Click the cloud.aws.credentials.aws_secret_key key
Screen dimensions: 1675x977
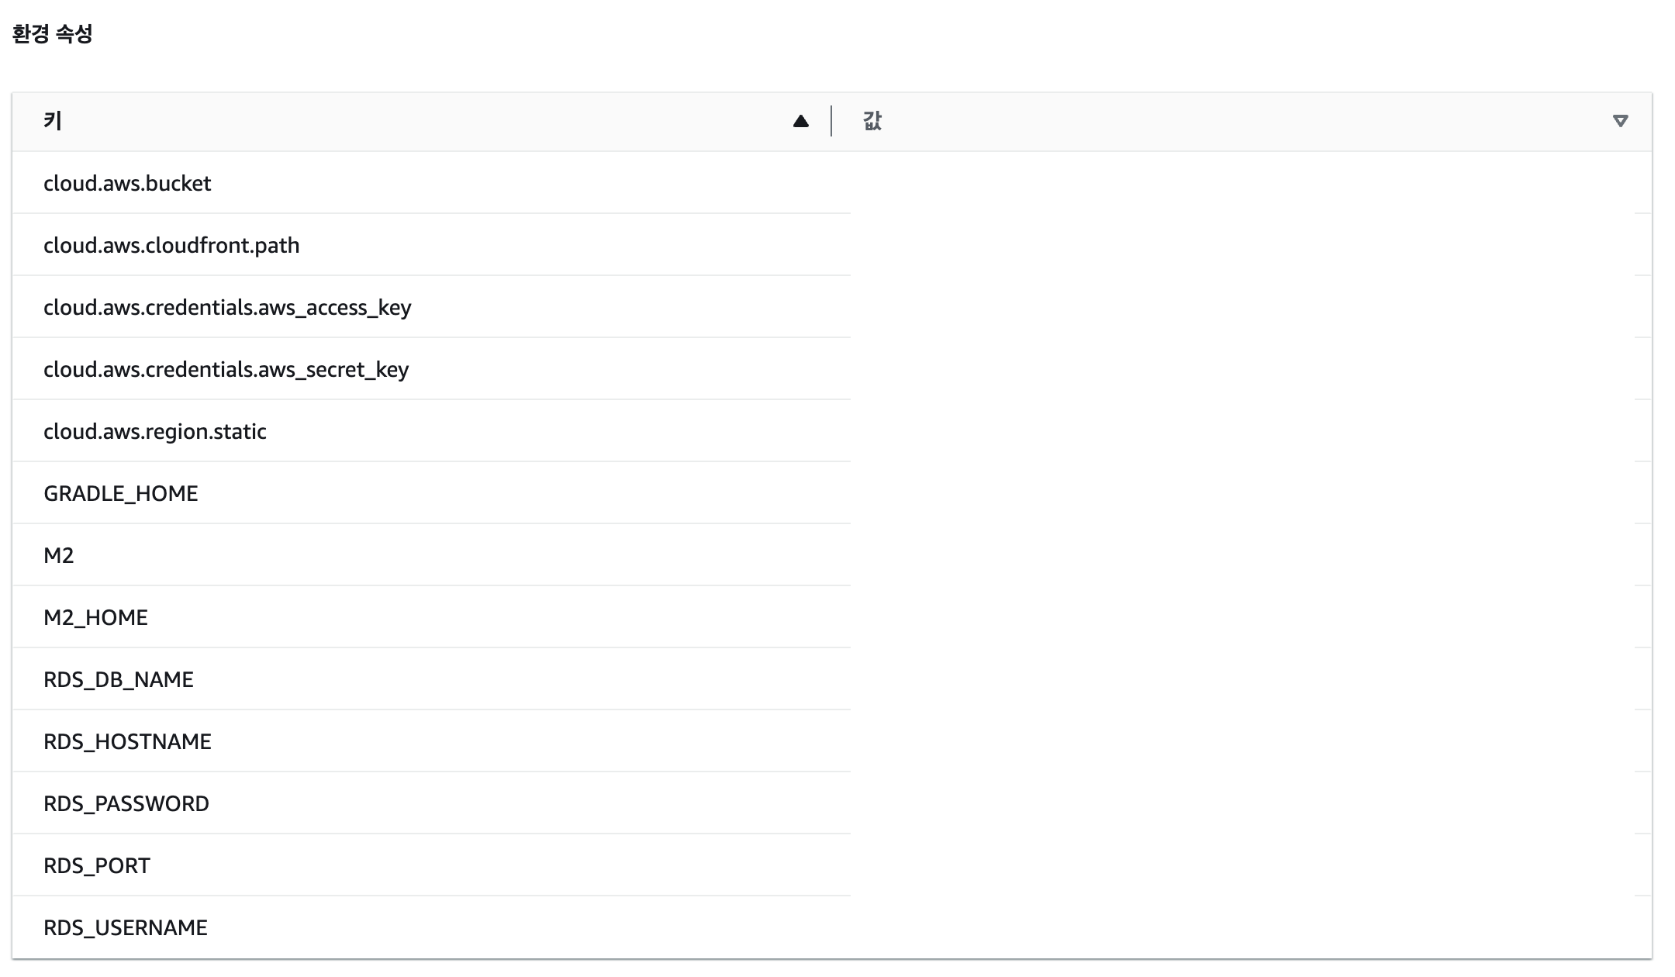(x=226, y=370)
